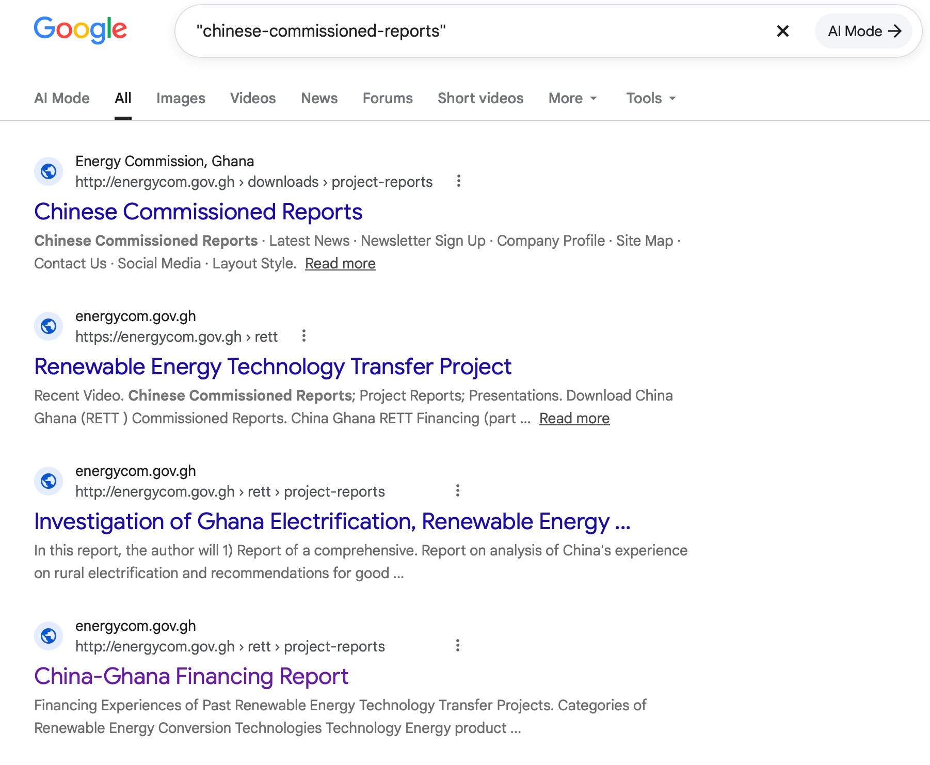
Task: Select the Forums tab
Action: (388, 98)
